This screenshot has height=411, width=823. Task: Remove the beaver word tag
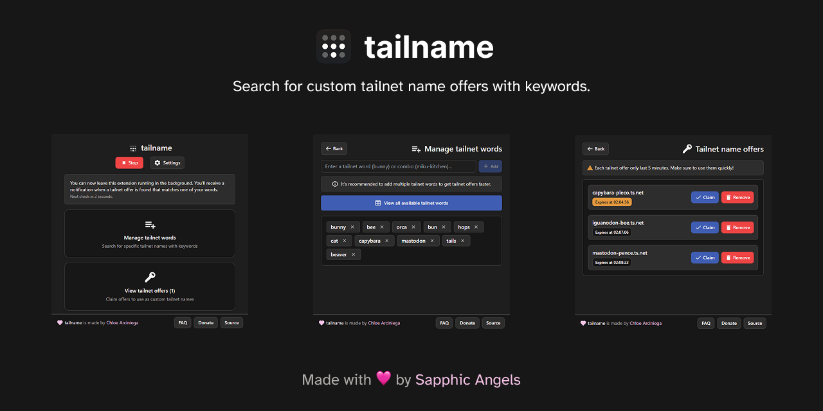click(354, 255)
